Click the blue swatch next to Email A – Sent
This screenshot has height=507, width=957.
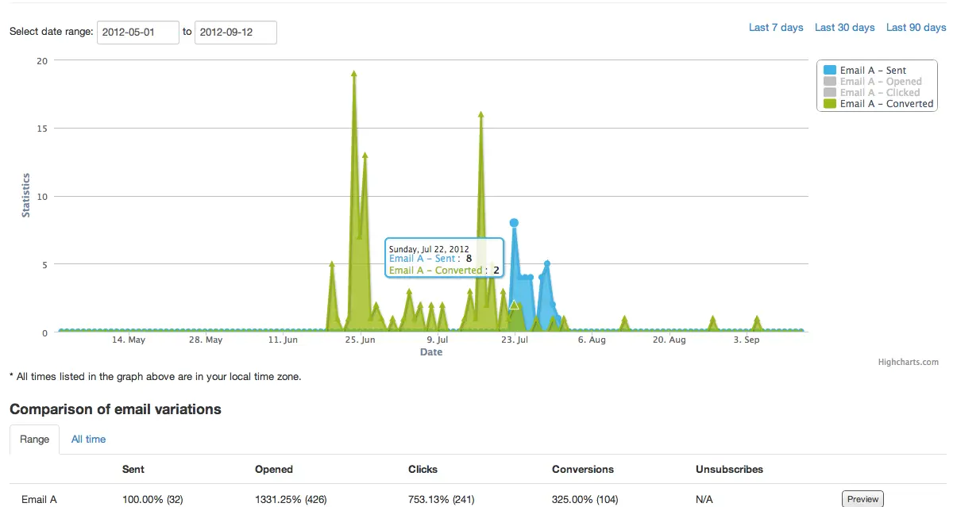pos(828,70)
